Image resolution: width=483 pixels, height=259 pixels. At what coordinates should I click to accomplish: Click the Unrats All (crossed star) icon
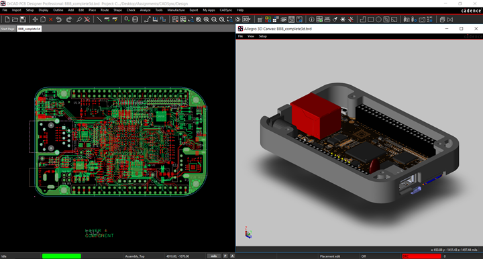(351, 19)
